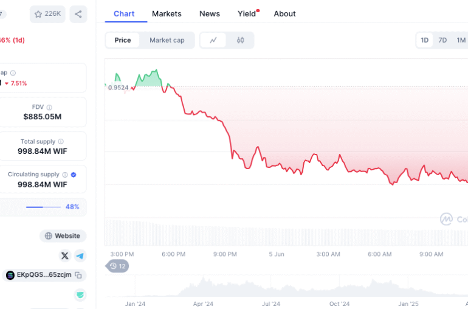Click the $885.05M FDV value

[43, 117]
